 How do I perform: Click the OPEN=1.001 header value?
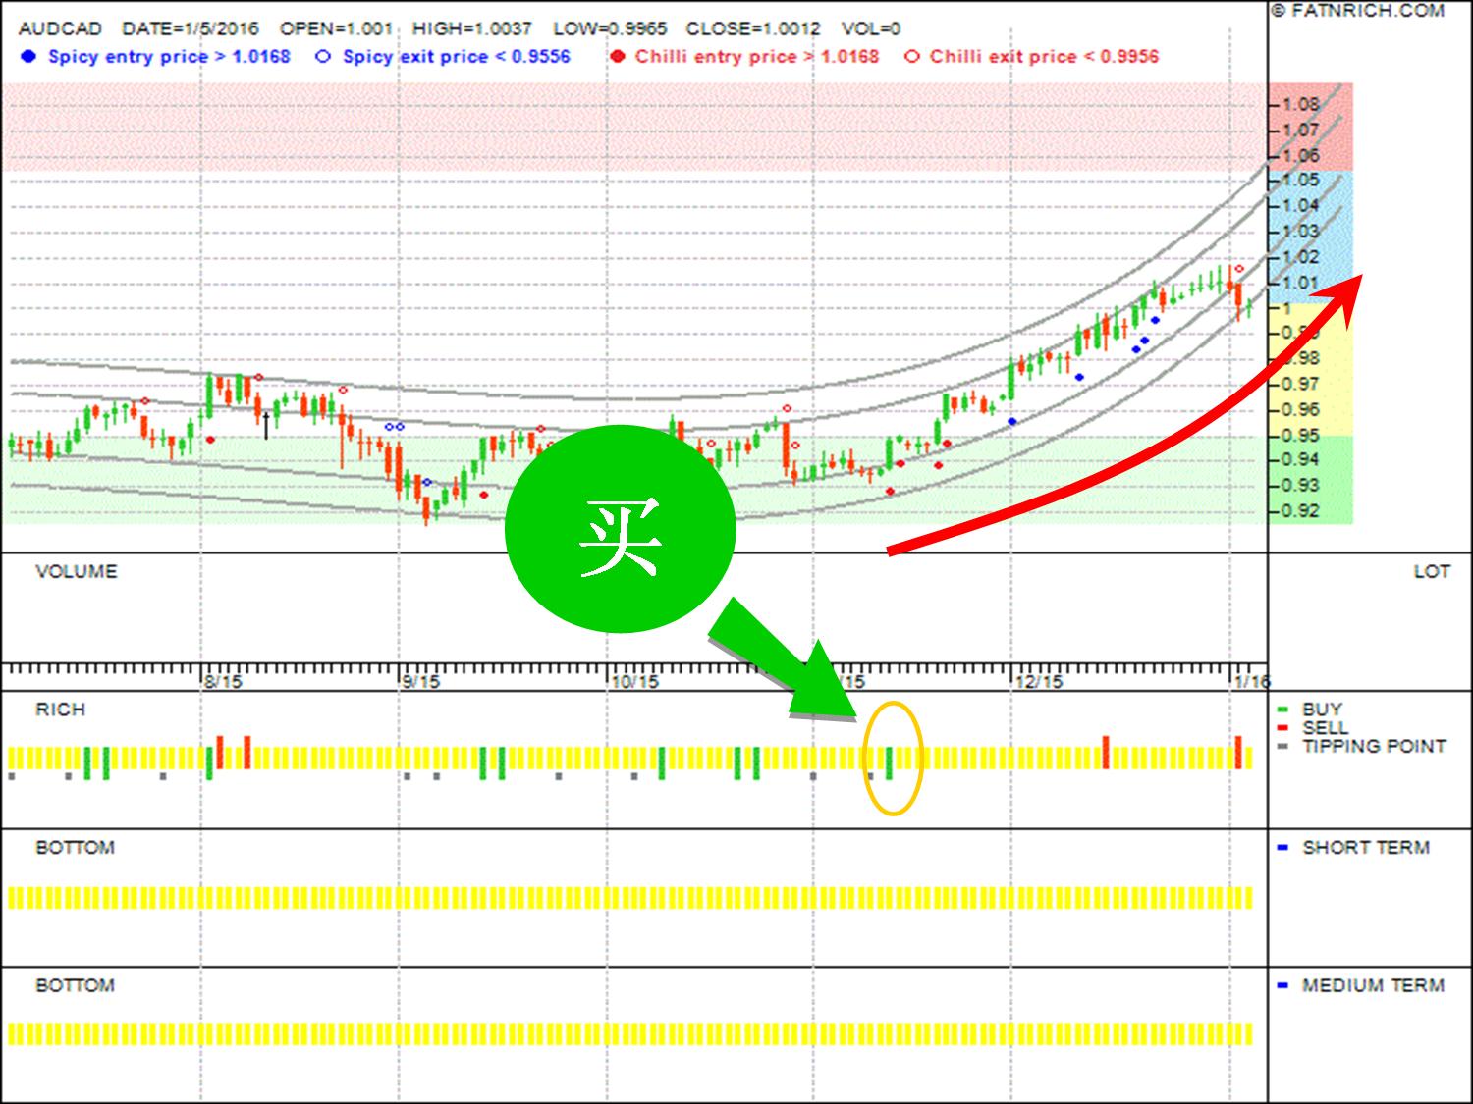point(336,28)
